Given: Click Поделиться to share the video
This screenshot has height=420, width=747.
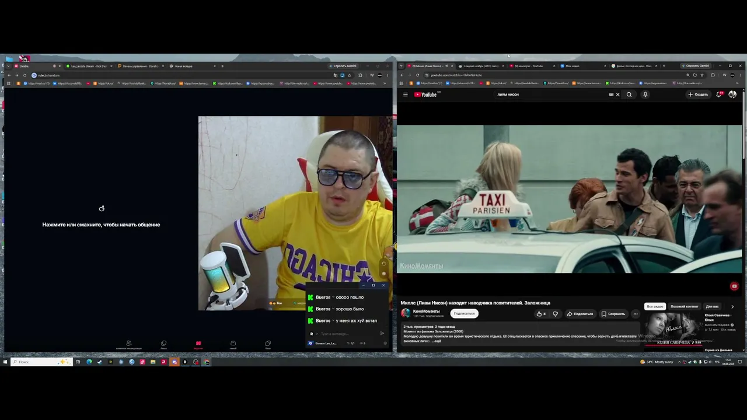Looking at the screenshot, I should tap(580, 314).
